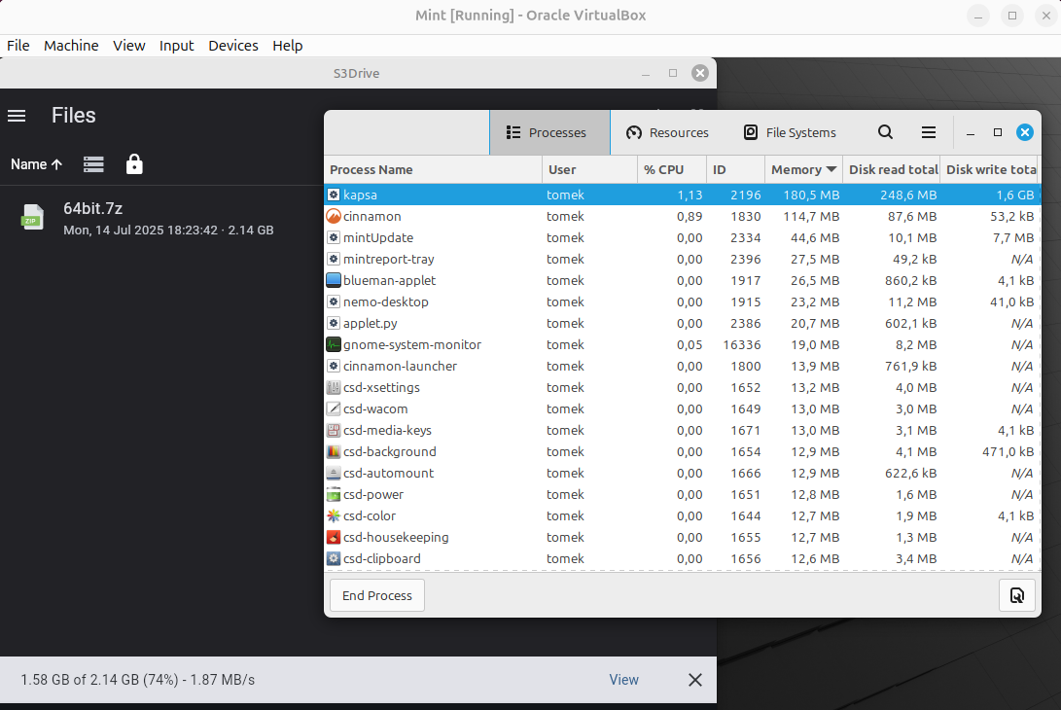Click the mintreport-tray process icon
The height and width of the screenshot is (710, 1061).
click(x=334, y=260)
